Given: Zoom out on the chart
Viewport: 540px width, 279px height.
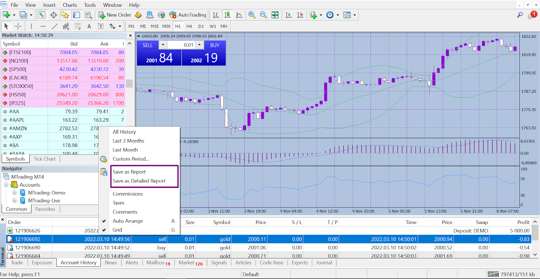Looking at the screenshot, I should pos(263,15).
